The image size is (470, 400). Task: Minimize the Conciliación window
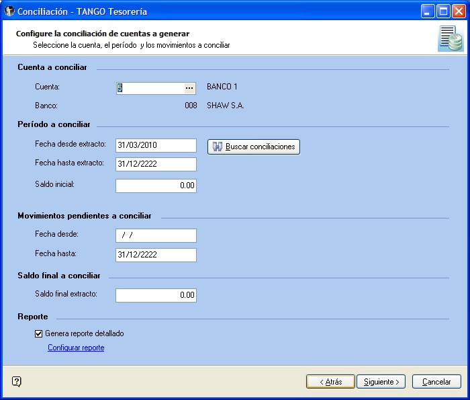click(x=427, y=11)
